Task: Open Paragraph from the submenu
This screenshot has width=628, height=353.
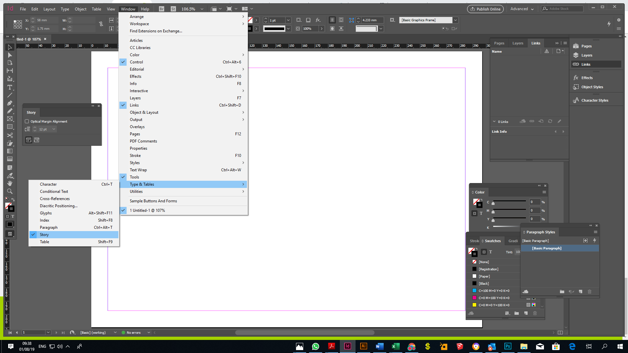Action: pos(49,227)
